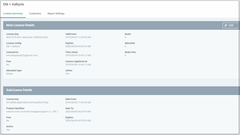240x135 pixels.
Task: Click the pencil icon on the Edit button
Action: pyautogui.click(x=226, y=25)
